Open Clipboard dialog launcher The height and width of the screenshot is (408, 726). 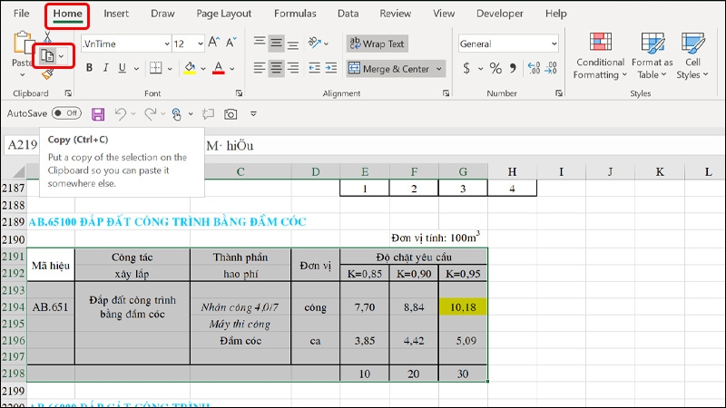[69, 93]
